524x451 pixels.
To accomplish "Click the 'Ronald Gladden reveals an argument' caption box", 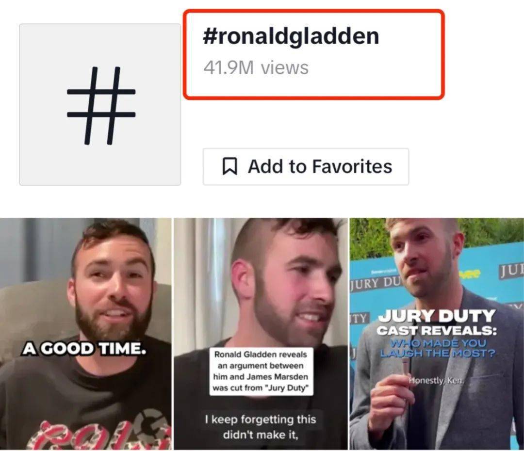I will (x=261, y=371).
